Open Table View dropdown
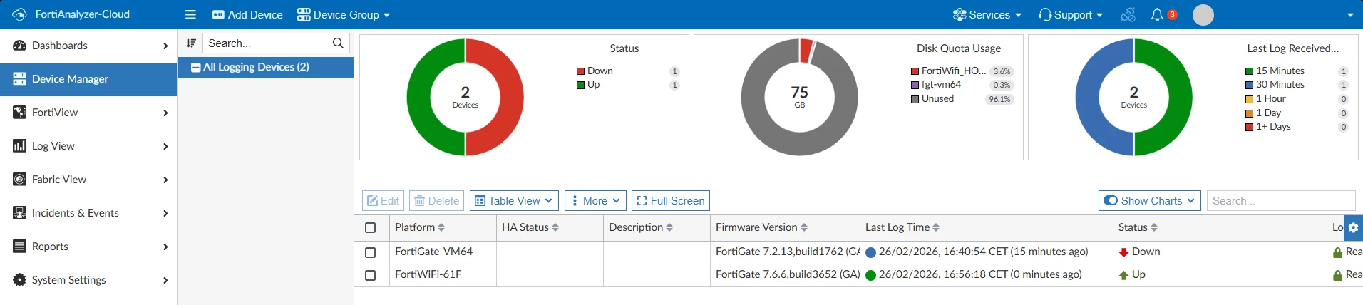Image resolution: width=1363 pixels, height=305 pixels. tap(514, 201)
